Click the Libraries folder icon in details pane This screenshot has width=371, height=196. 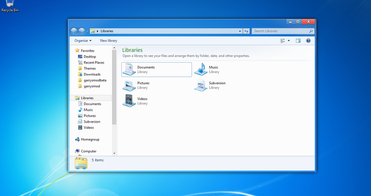(x=81, y=163)
